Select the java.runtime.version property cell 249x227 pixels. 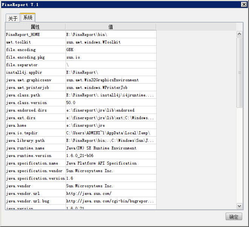pos(35,155)
